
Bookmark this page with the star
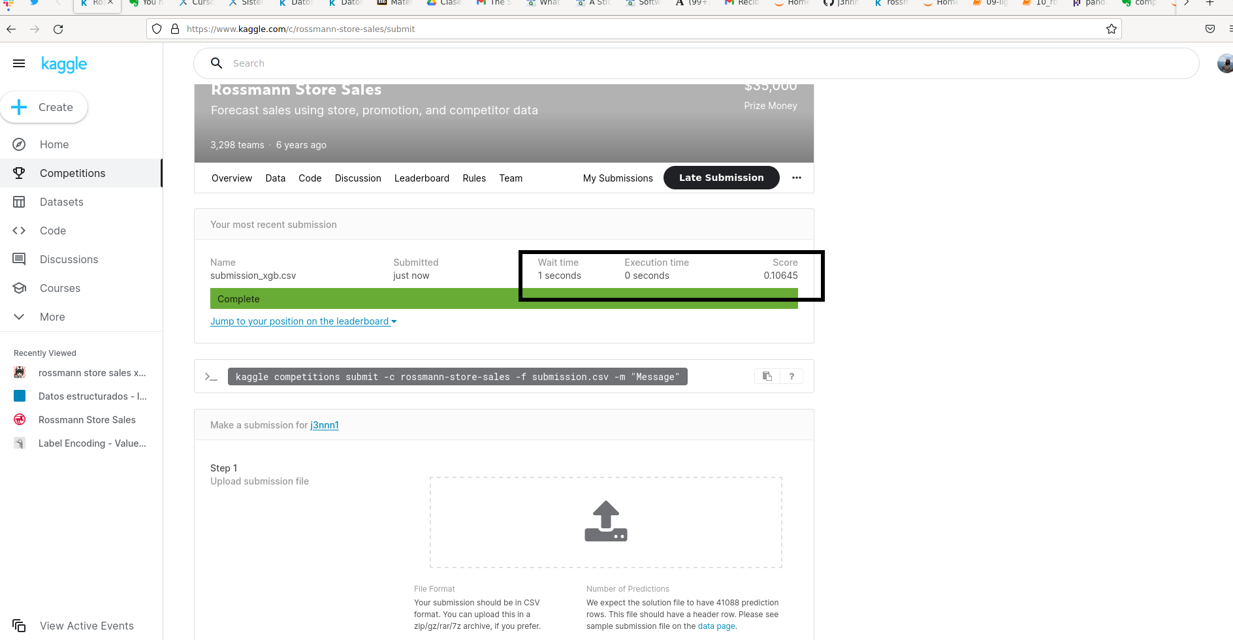tap(1112, 29)
